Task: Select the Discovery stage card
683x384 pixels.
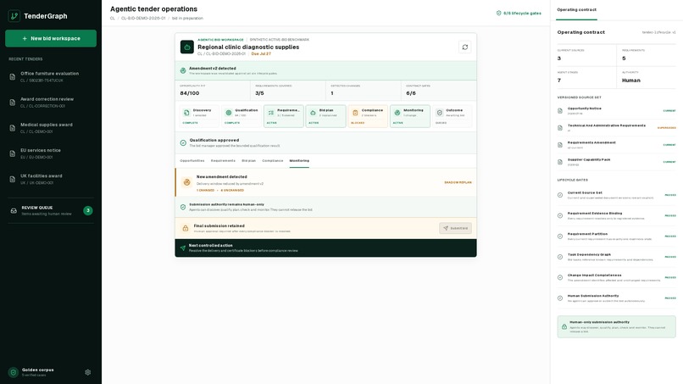Action: point(199,116)
